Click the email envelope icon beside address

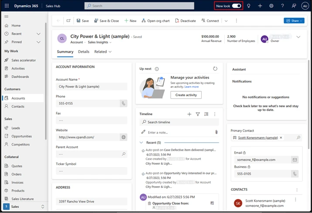click(295, 160)
